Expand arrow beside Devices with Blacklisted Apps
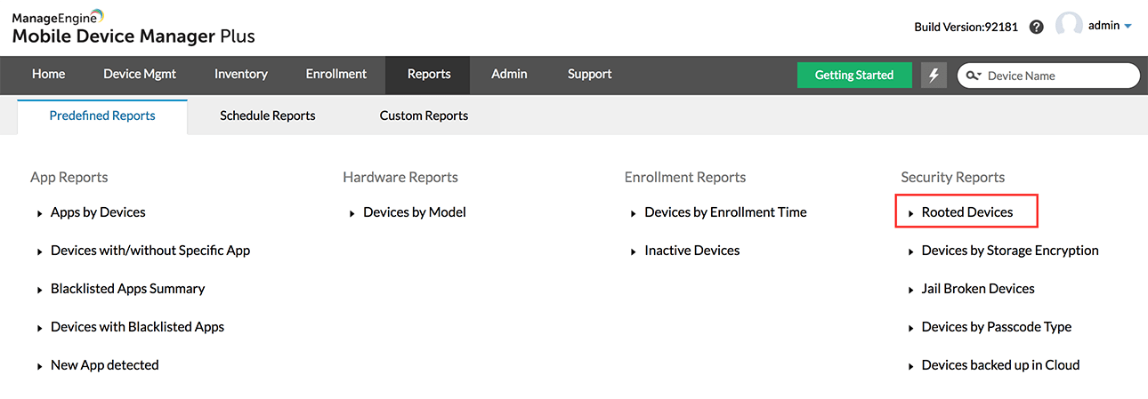 40,329
